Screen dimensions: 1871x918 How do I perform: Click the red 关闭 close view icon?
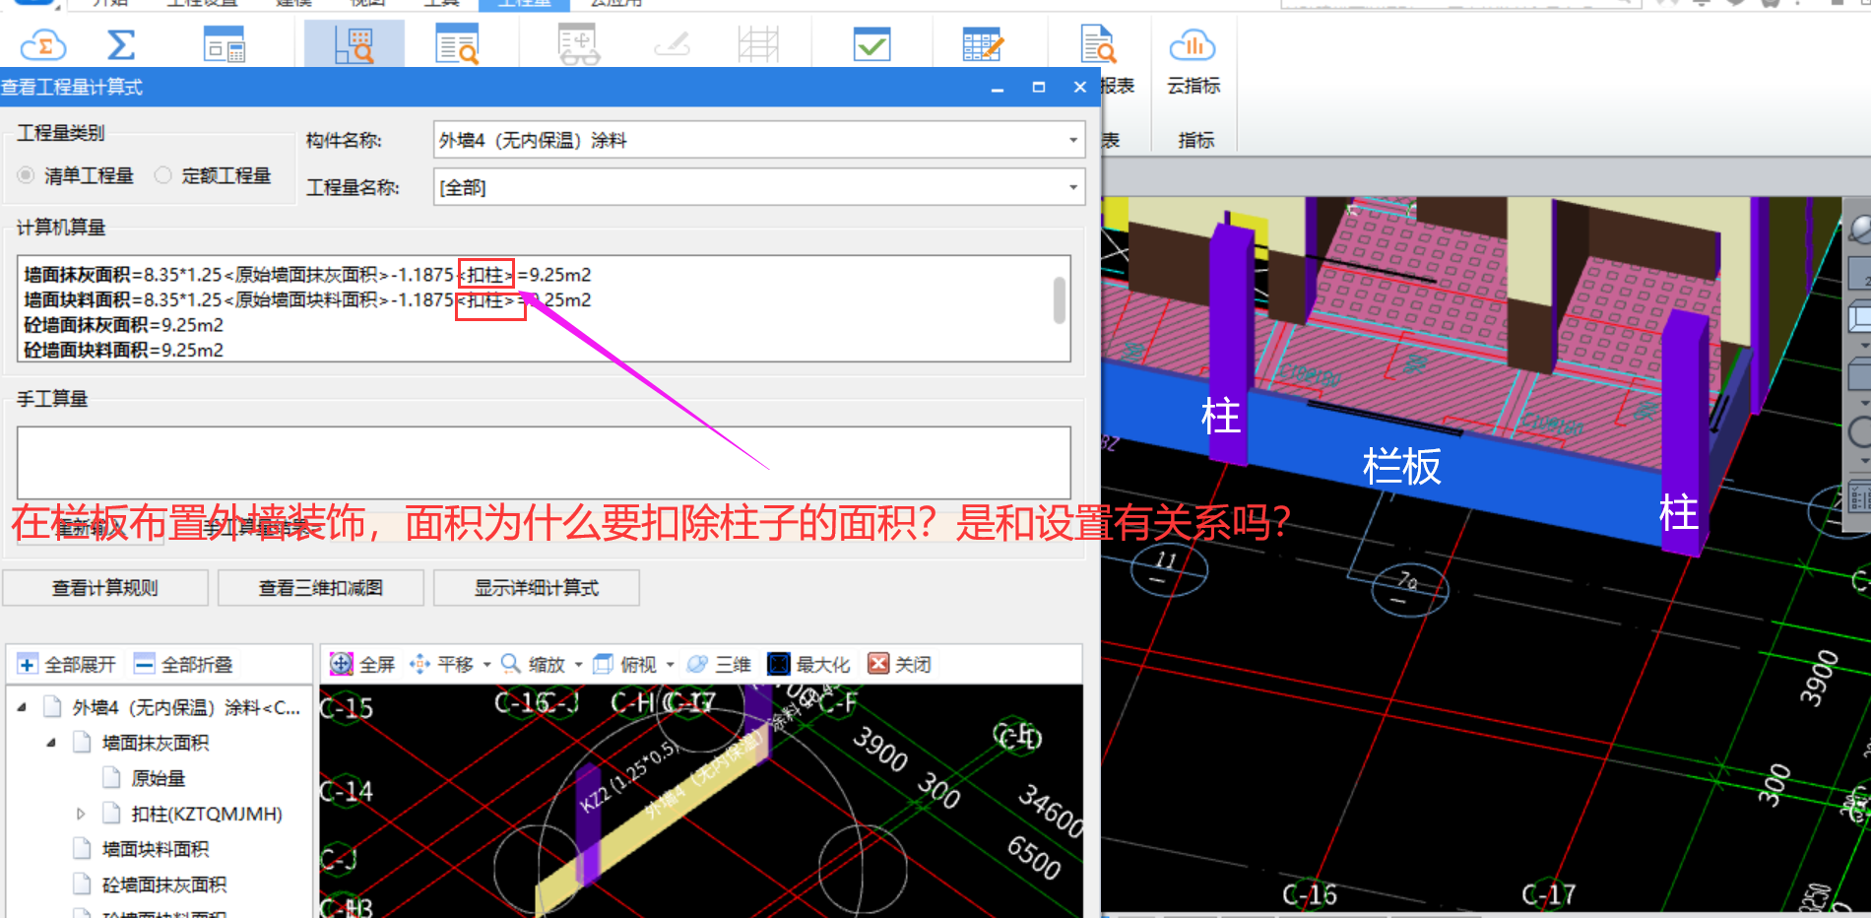878,664
